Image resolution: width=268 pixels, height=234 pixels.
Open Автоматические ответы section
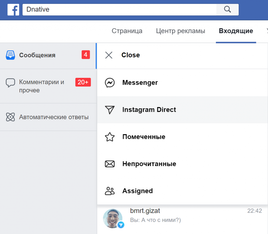point(54,117)
